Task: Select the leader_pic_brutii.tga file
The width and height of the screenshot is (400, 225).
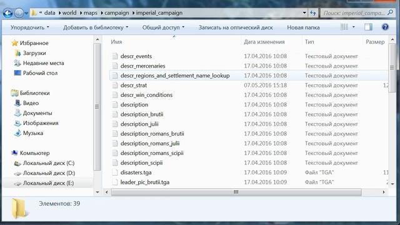Action: point(145,182)
